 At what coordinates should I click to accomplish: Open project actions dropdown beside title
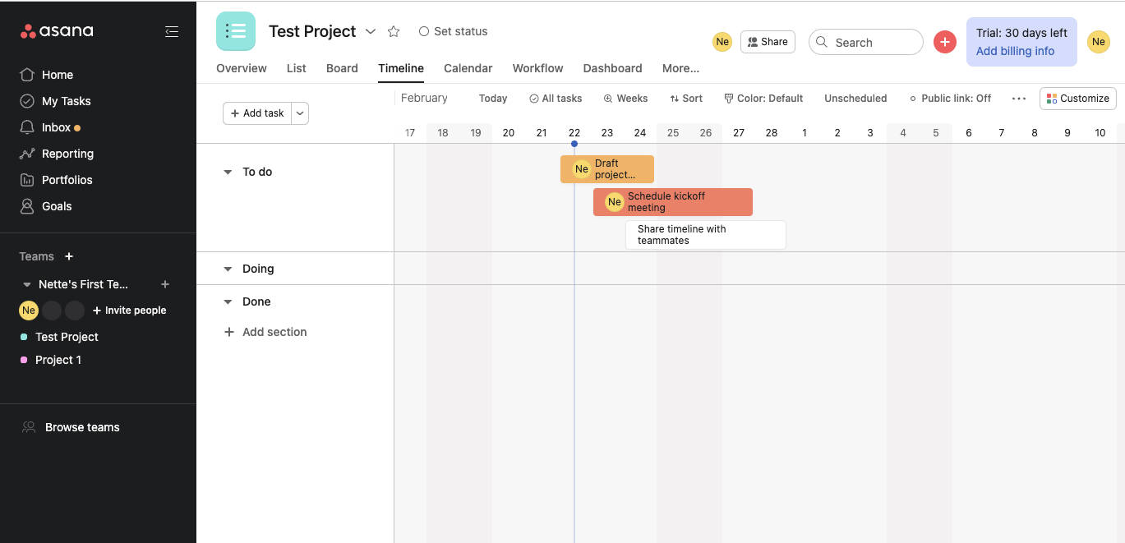[371, 31]
